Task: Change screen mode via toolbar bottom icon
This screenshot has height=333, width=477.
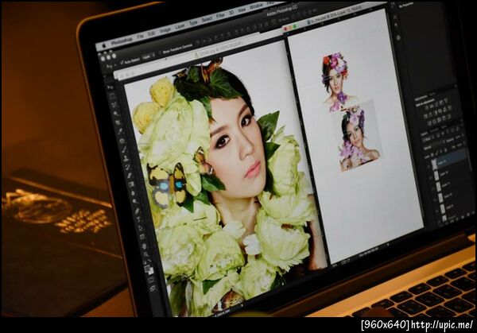Action: (153, 288)
